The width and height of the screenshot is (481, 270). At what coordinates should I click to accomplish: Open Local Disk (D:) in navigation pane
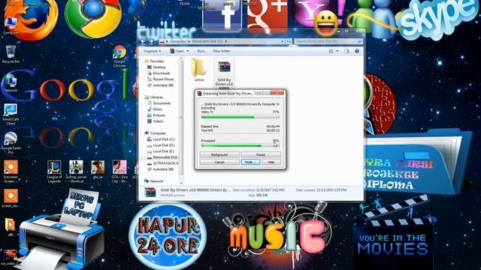pos(164,145)
